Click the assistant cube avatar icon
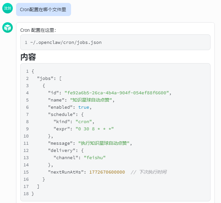This screenshot has width=221, height=203. point(8,28)
